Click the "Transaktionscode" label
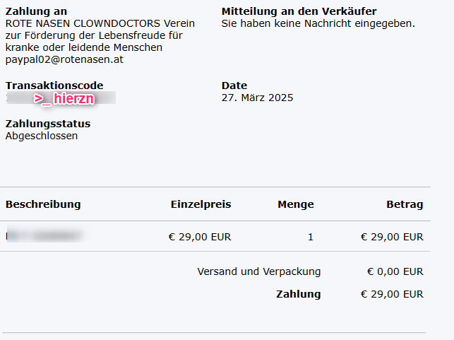Image resolution: width=454 pixels, height=340 pixels. click(54, 86)
